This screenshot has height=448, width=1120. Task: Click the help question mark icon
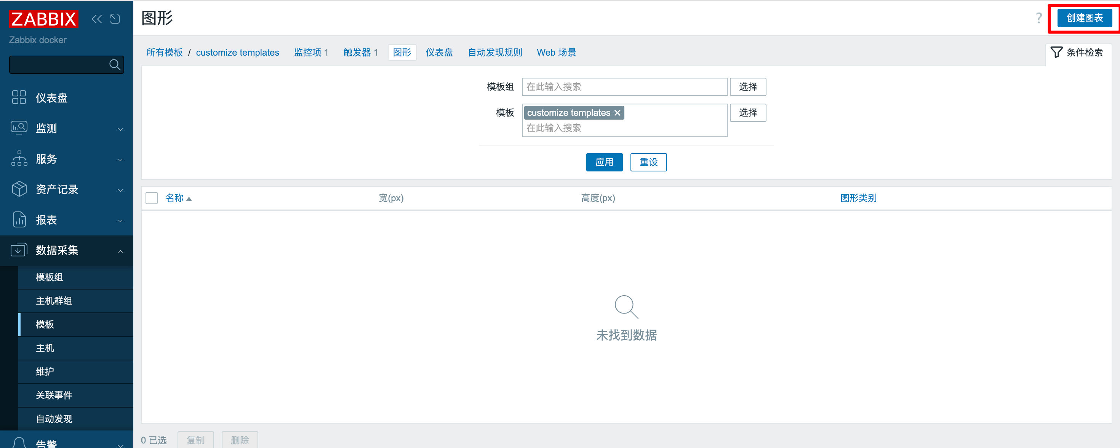(x=1038, y=18)
